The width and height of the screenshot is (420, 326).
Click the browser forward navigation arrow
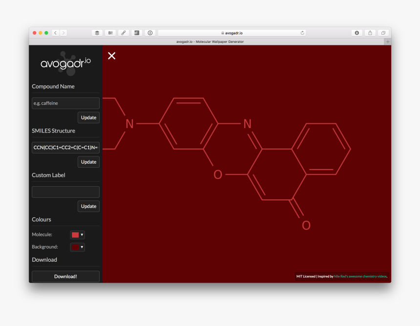63,33
